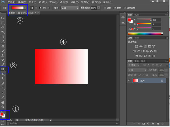Select the Brush tool

tap(3, 51)
